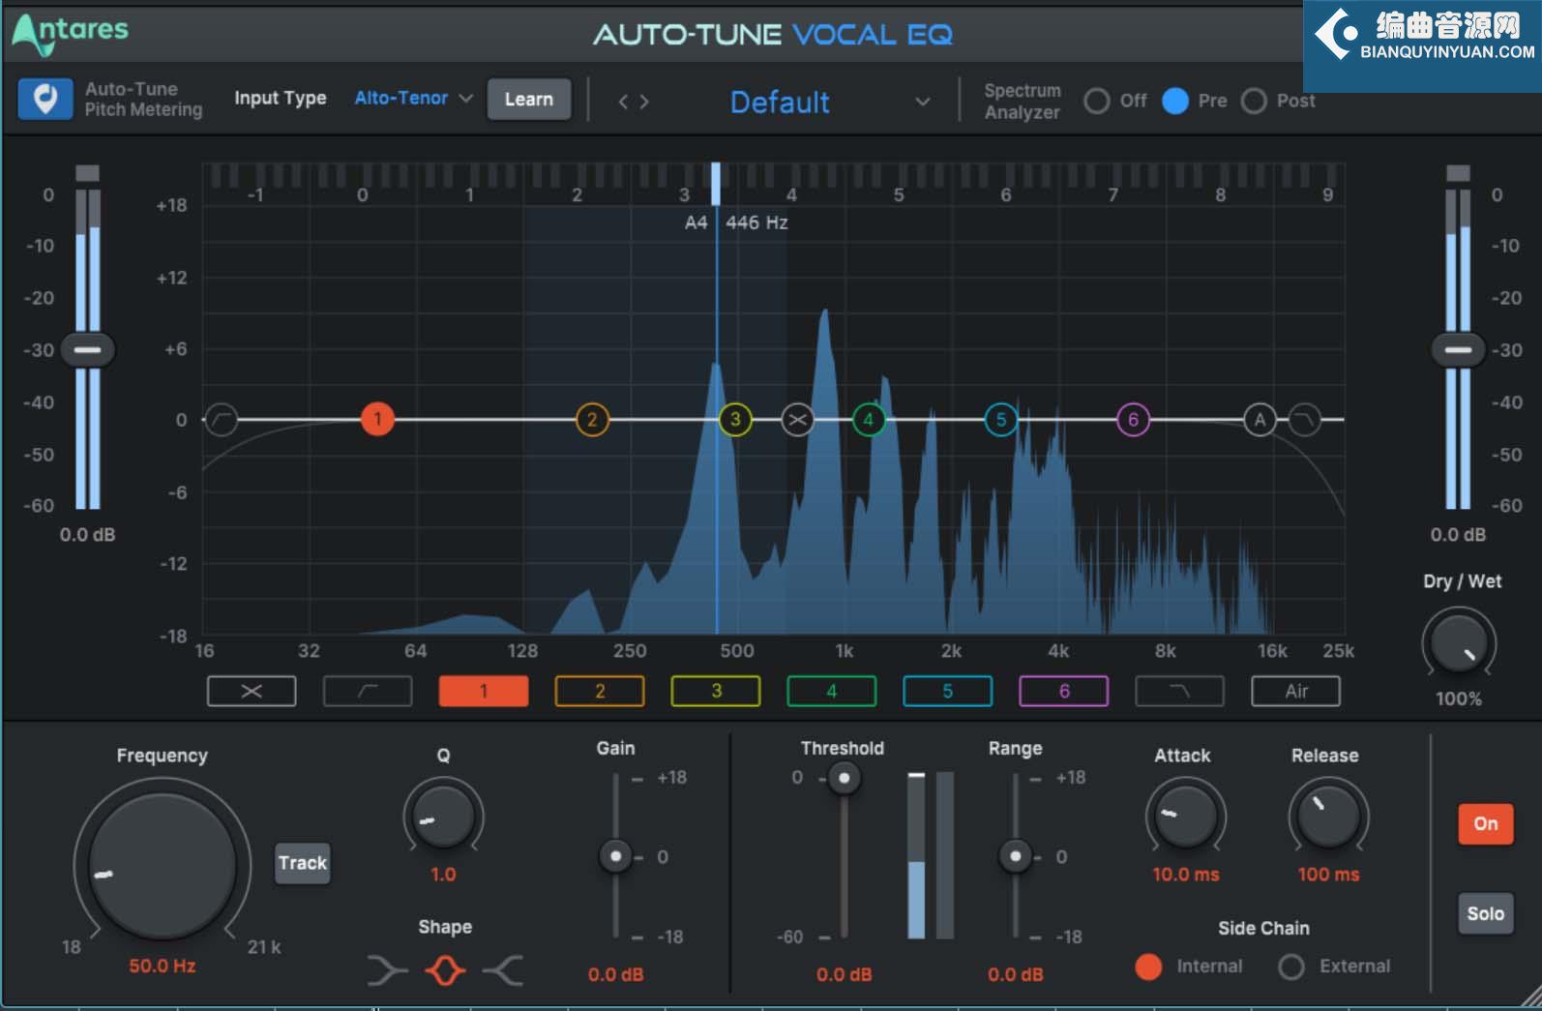Click the A4 pitch marker on note ruler

tap(716, 184)
